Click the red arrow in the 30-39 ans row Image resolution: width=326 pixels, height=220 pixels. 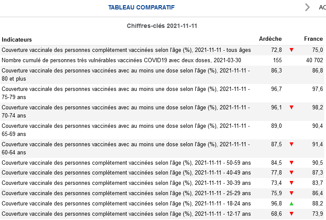click(x=292, y=183)
